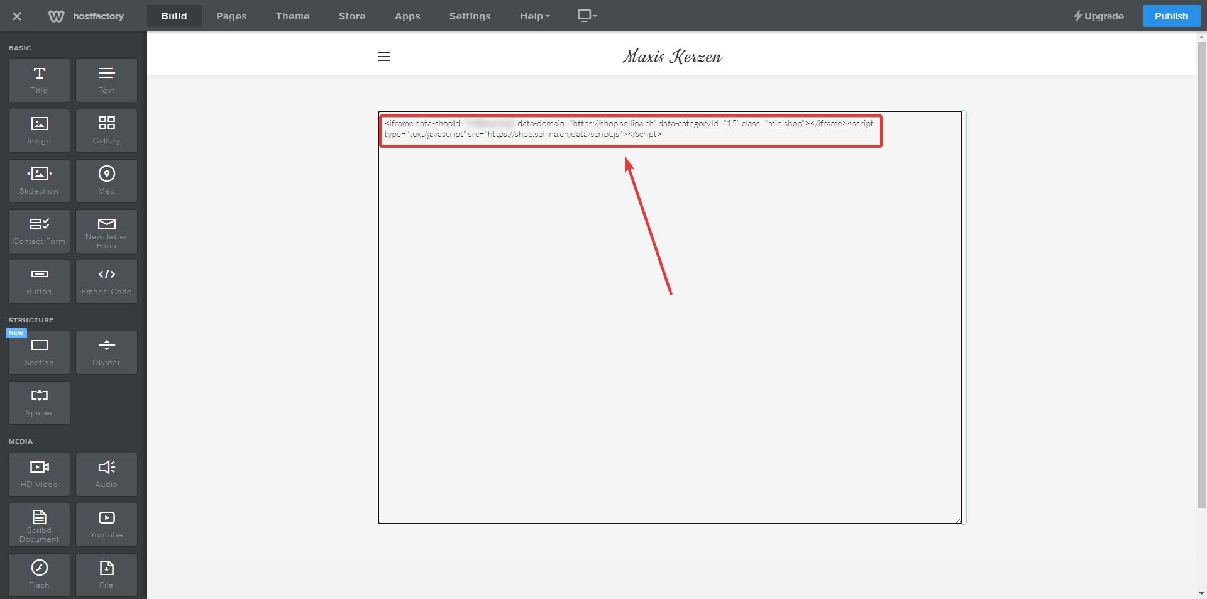Click the Maxis Kerzen site title

[672, 57]
